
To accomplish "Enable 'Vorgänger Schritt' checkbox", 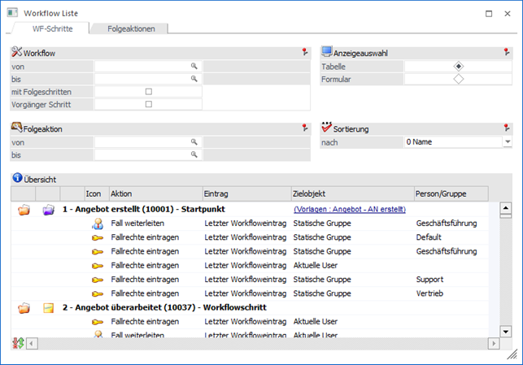I will click(x=148, y=104).
